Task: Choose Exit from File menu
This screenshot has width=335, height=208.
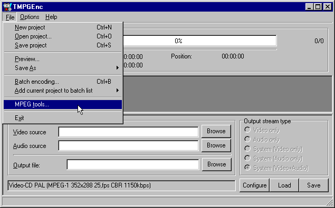Action: 63,118
